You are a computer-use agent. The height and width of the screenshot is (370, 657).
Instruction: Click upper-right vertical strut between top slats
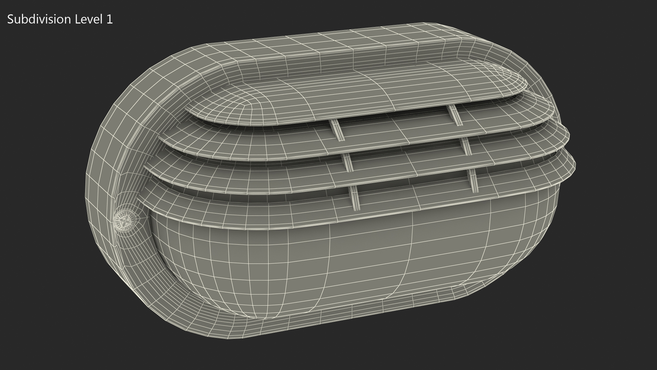455,115
